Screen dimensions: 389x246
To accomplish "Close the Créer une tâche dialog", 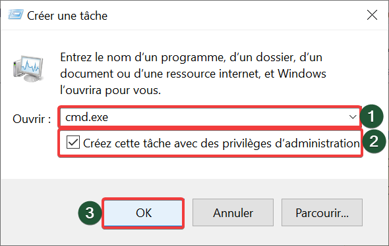I will coord(372,15).
